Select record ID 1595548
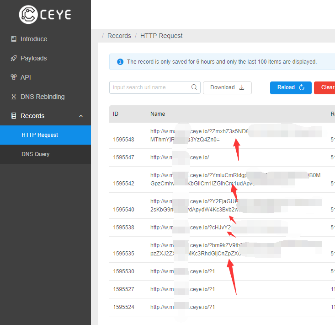 point(124,140)
